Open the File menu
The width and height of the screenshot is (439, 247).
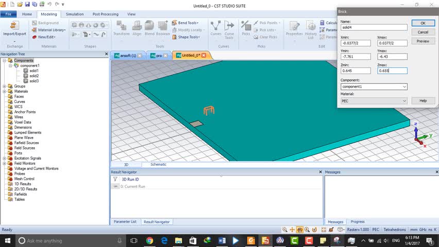tap(8, 14)
